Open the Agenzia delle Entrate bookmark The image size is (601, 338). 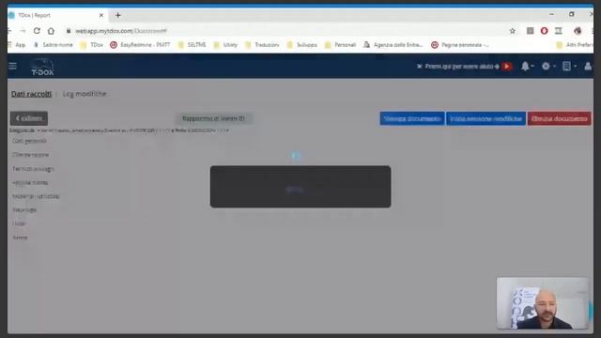point(393,45)
